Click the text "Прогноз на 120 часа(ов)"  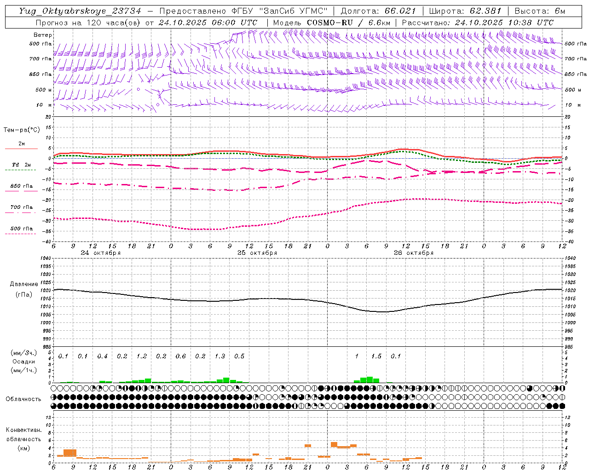coord(88,23)
